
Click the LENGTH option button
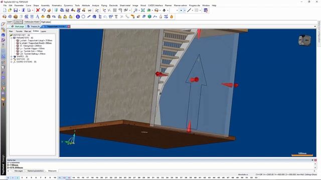click(19, 22)
